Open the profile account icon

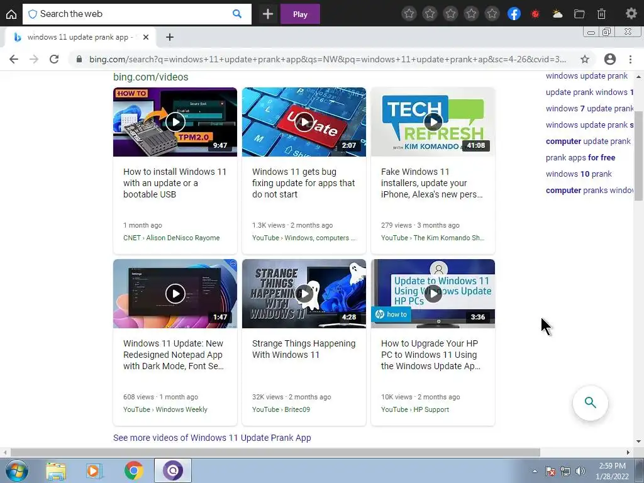click(610, 59)
